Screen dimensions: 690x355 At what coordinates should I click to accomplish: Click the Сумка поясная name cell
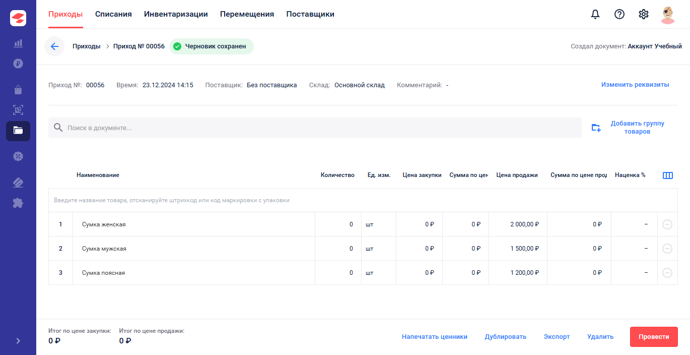pos(194,273)
